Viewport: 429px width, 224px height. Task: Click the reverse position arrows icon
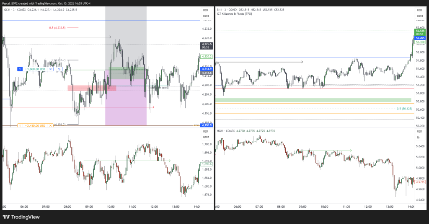coord(59,69)
